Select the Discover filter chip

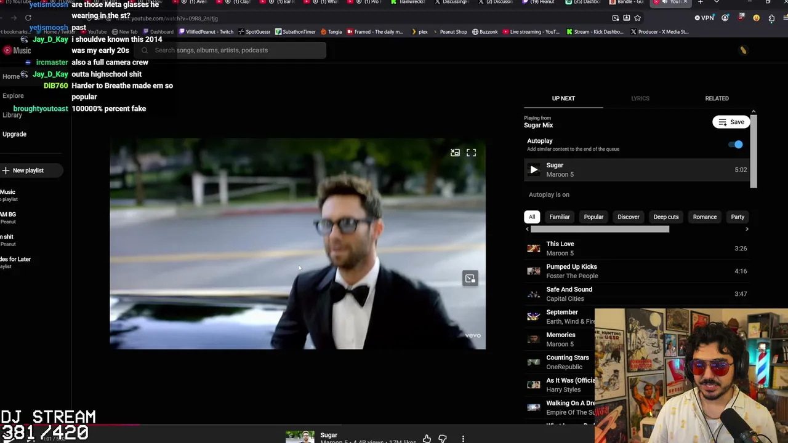click(629, 217)
